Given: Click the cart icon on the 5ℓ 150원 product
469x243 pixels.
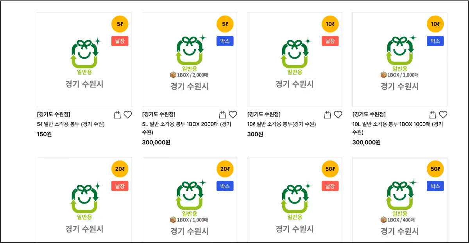Looking at the screenshot, I should (117, 114).
